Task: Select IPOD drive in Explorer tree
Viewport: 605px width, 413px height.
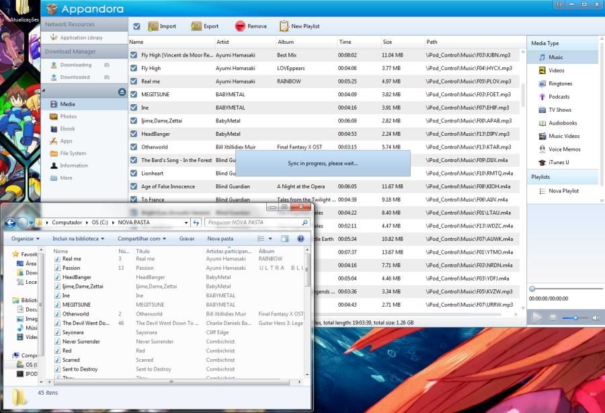Action: pos(27,373)
